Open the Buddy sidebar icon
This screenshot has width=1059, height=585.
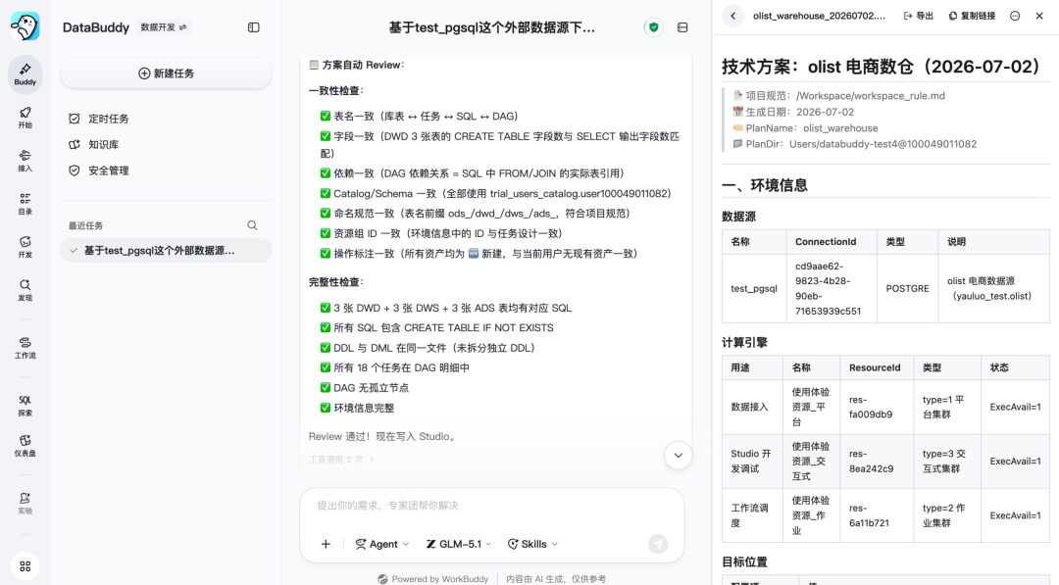[25, 73]
